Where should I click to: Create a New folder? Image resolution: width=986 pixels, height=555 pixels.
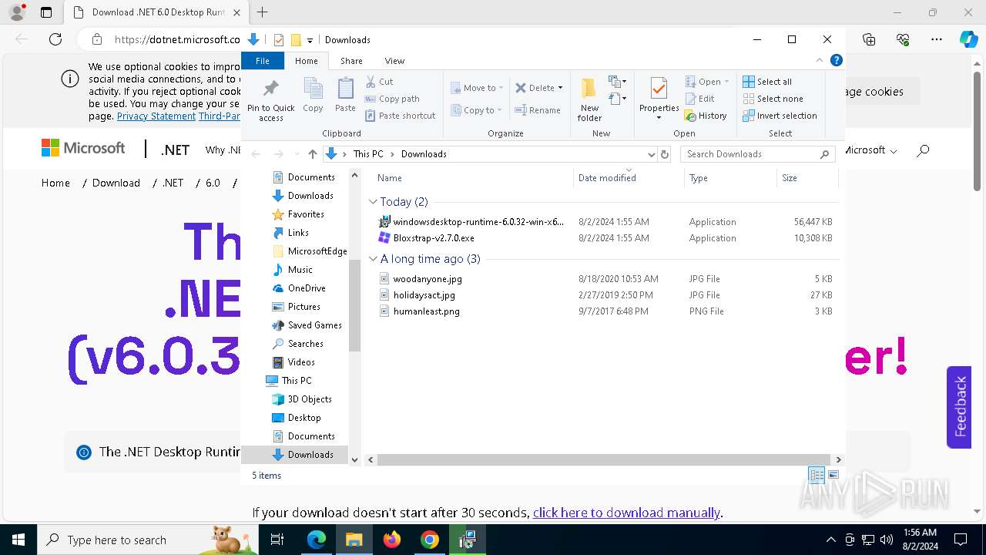pyautogui.click(x=589, y=99)
